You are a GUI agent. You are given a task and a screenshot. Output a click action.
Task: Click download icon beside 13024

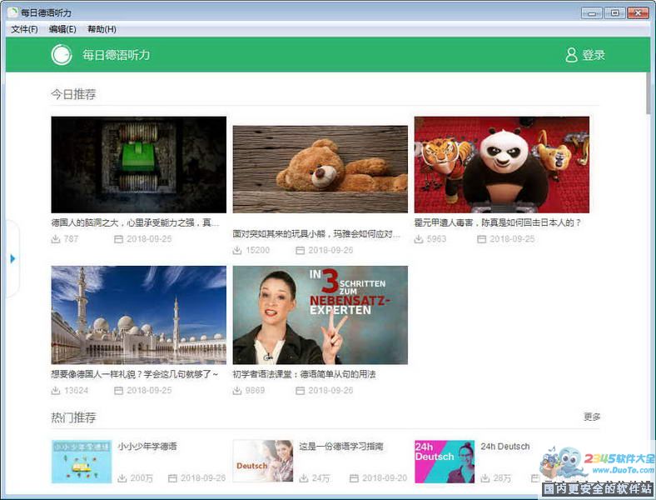[x=56, y=391]
